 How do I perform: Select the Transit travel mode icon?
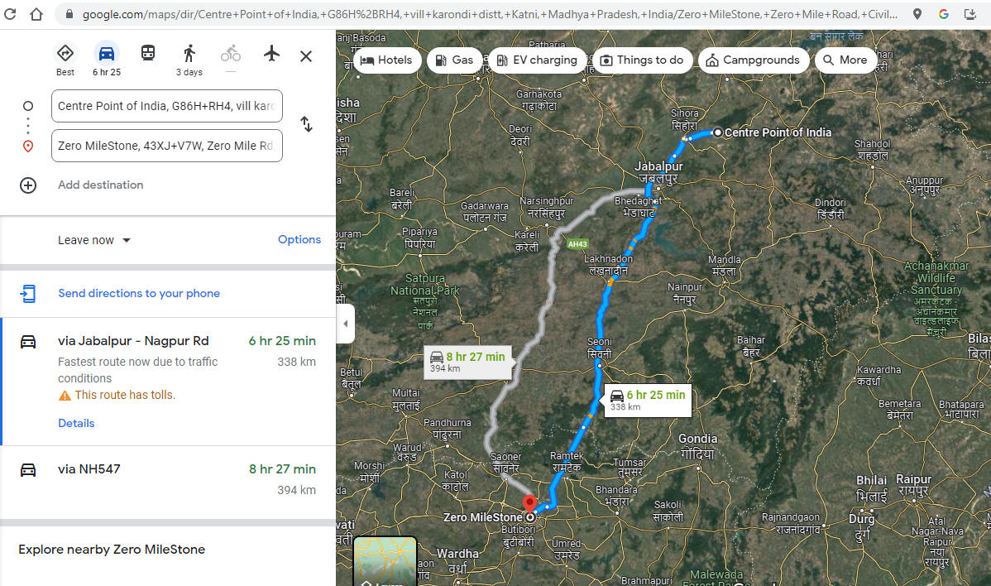(x=147, y=54)
